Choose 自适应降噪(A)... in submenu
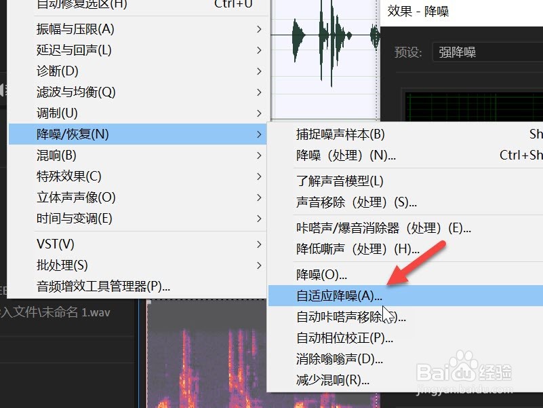The width and height of the screenshot is (543, 408). point(406,295)
